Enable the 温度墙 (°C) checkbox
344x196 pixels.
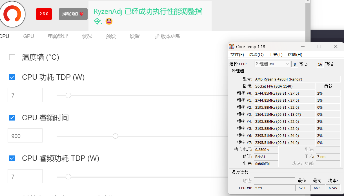(x=12, y=57)
